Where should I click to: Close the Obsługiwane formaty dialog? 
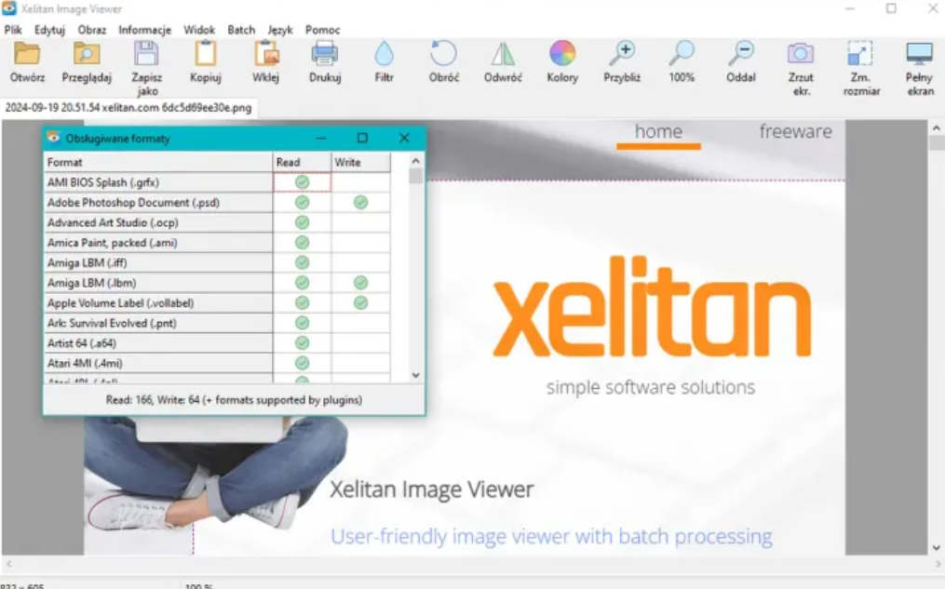[404, 138]
